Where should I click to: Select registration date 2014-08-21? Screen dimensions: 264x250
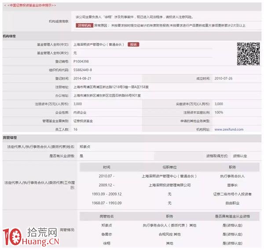[82, 78]
